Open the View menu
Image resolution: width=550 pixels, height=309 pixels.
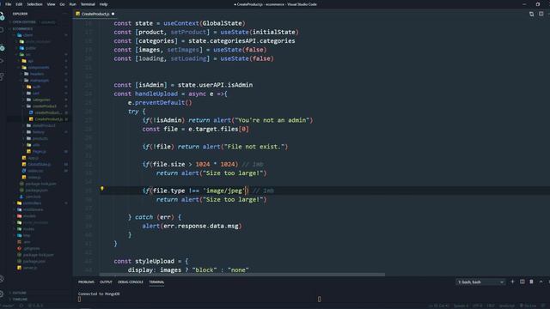pyautogui.click(x=52, y=4)
